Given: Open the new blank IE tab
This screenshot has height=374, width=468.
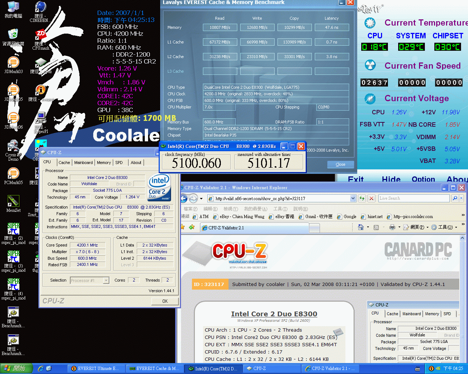Looking at the screenshot, I should pyautogui.click(x=314, y=228).
